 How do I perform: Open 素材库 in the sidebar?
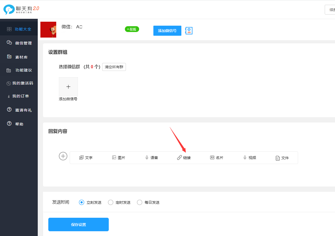pyautogui.click(x=19, y=57)
